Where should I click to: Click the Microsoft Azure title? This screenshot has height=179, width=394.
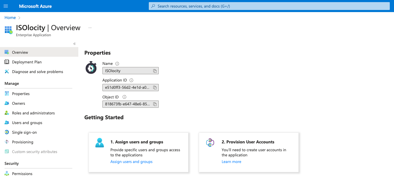point(35,6)
